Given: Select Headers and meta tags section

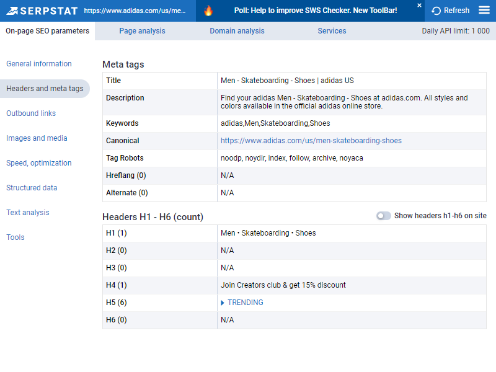Looking at the screenshot, I should [x=45, y=89].
